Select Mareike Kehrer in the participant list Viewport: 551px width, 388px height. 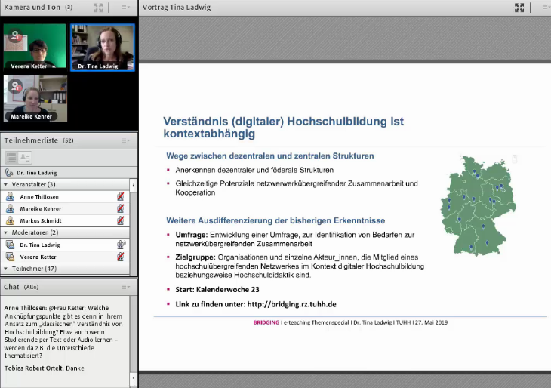(x=42, y=208)
